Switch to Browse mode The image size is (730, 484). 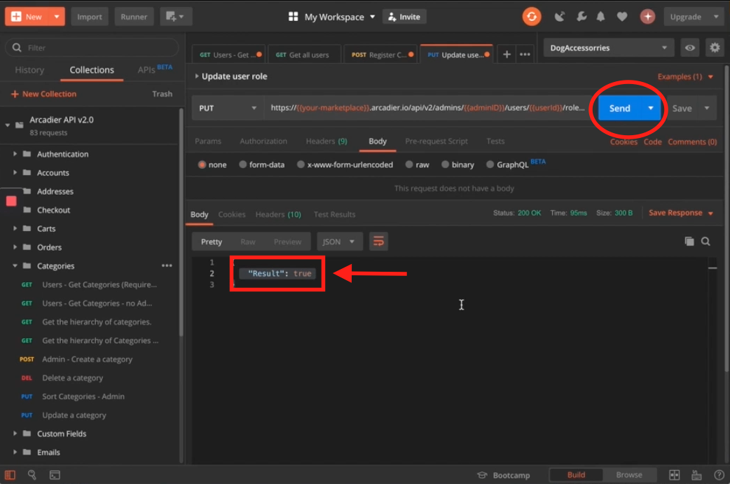tap(629, 475)
